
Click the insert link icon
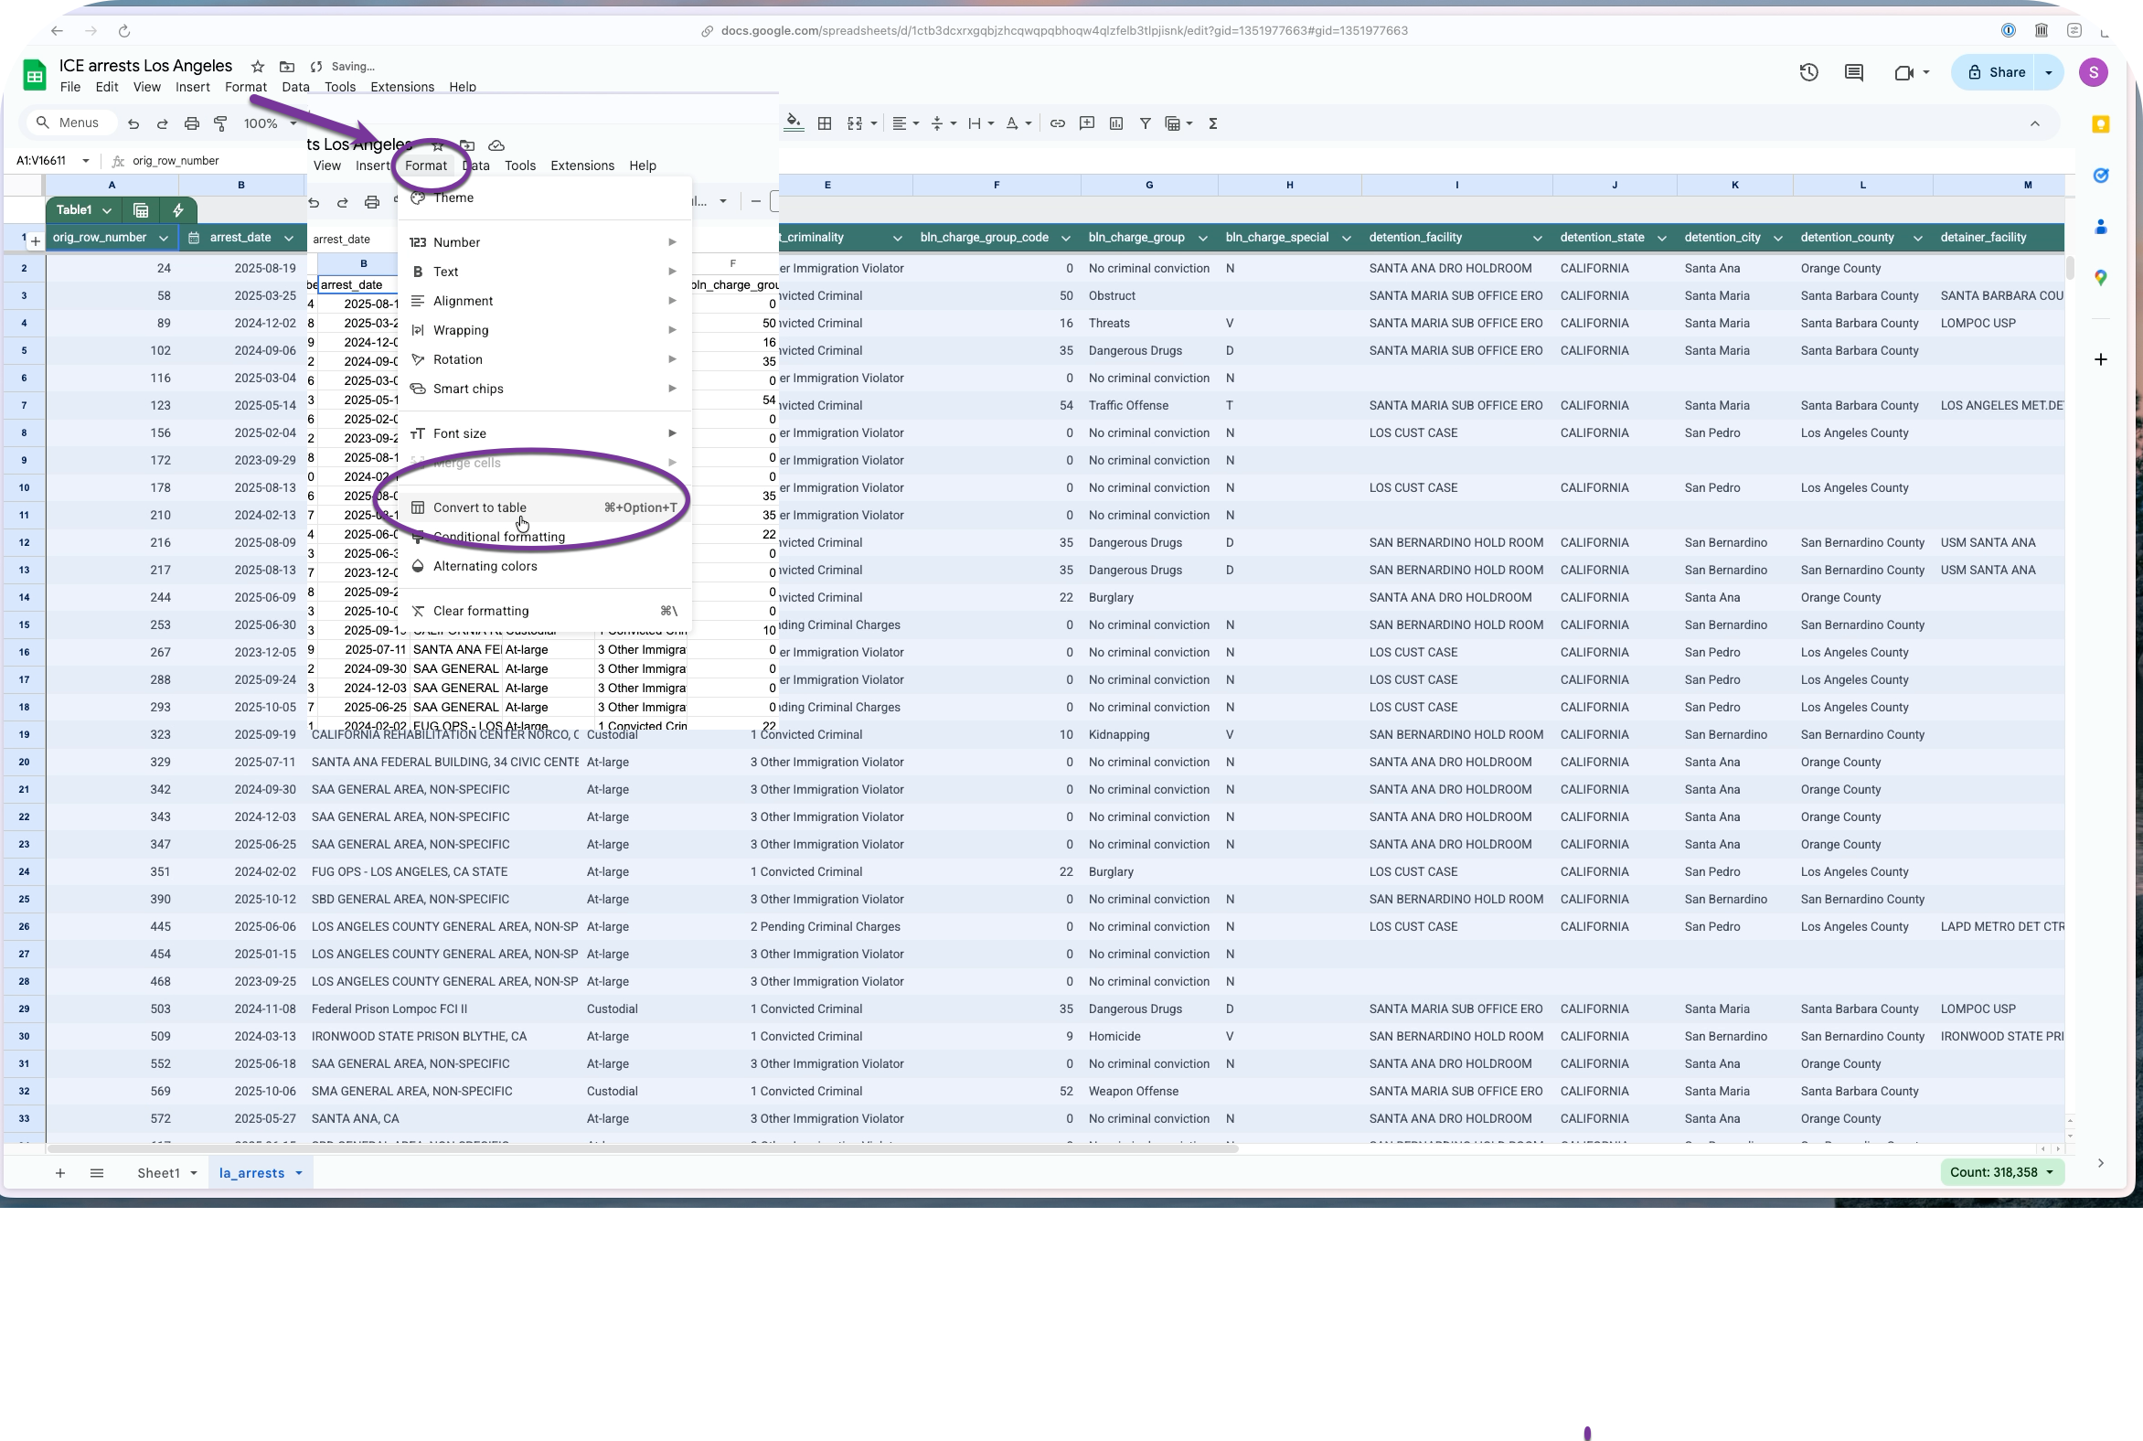click(1057, 123)
